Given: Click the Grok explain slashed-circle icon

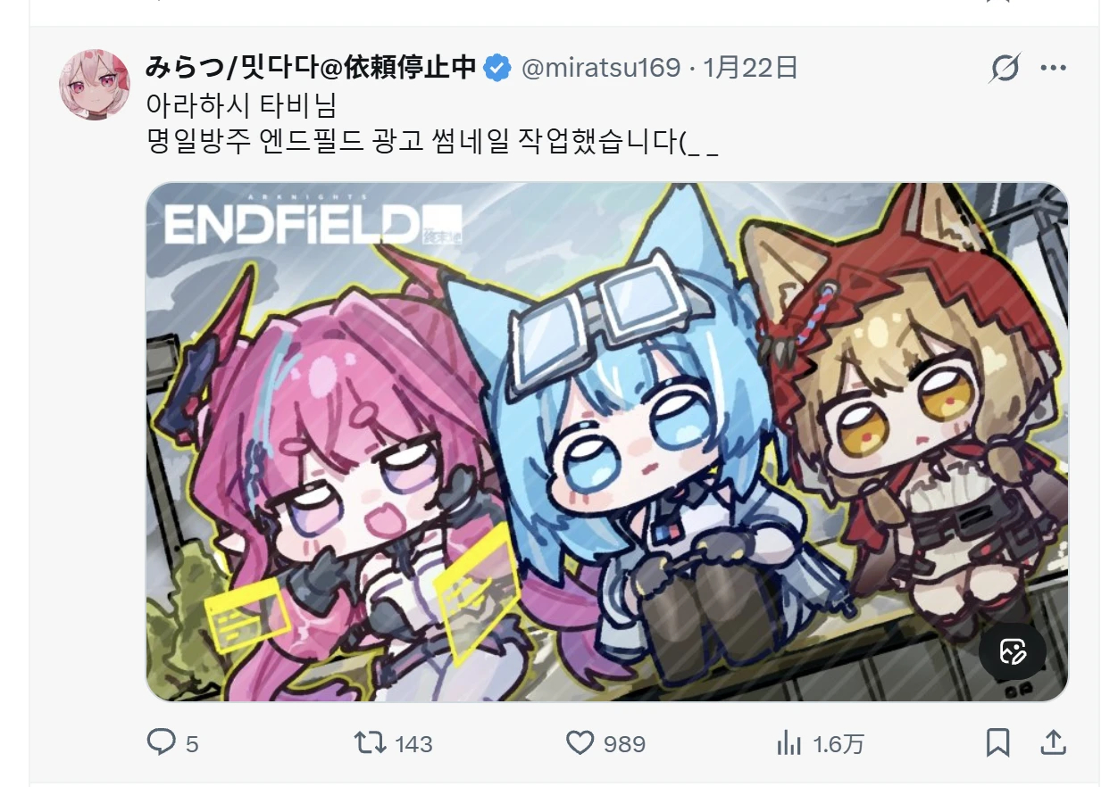Looking at the screenshot, I should click(1005, 68).
